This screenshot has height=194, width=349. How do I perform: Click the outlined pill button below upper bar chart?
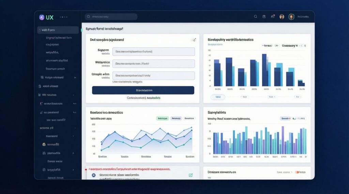click(218, 97)
